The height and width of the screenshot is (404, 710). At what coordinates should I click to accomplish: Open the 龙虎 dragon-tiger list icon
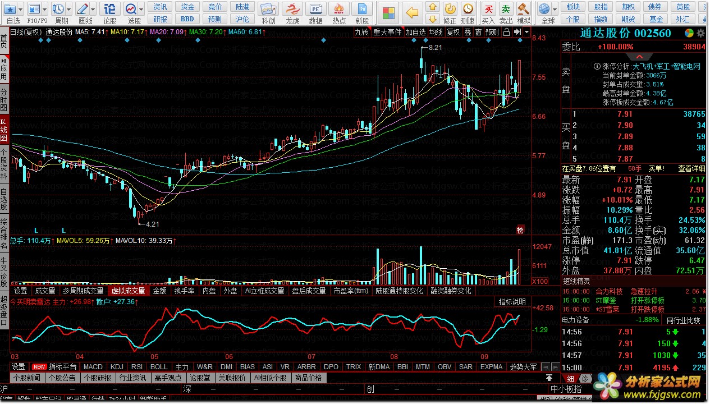[292, 9]
